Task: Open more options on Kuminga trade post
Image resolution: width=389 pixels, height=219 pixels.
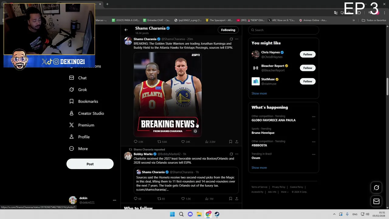Action: [237, 39]
